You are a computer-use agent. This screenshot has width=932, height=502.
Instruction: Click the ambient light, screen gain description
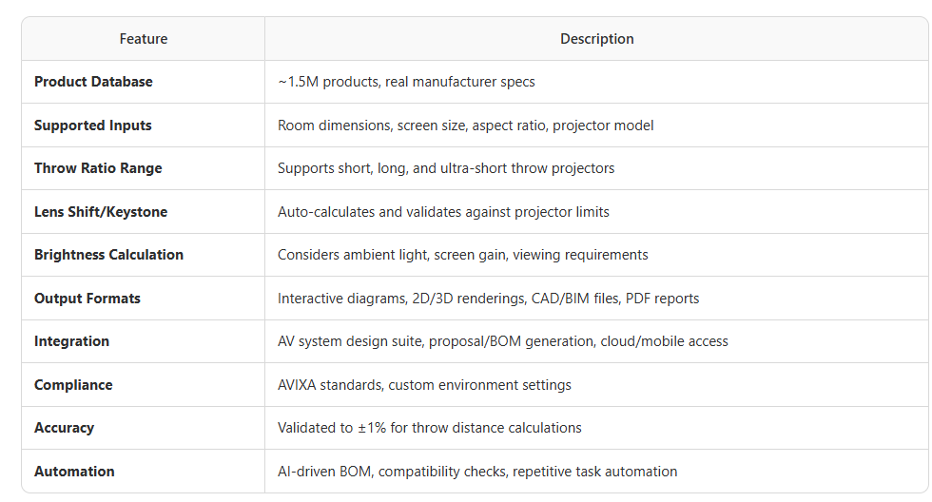click(x=462, y=255)
